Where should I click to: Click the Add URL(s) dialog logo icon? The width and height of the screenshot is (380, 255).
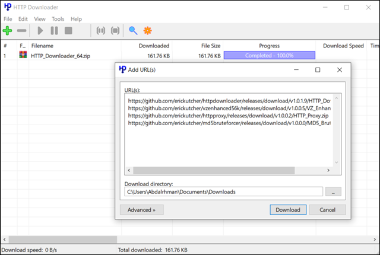pyautogui.click(x=122, y=69)
